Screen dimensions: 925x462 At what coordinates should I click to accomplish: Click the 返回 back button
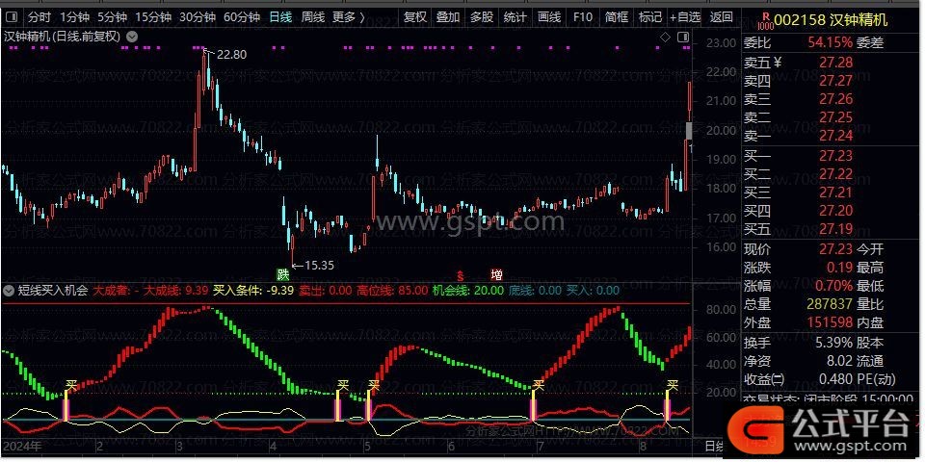(721, 16)
